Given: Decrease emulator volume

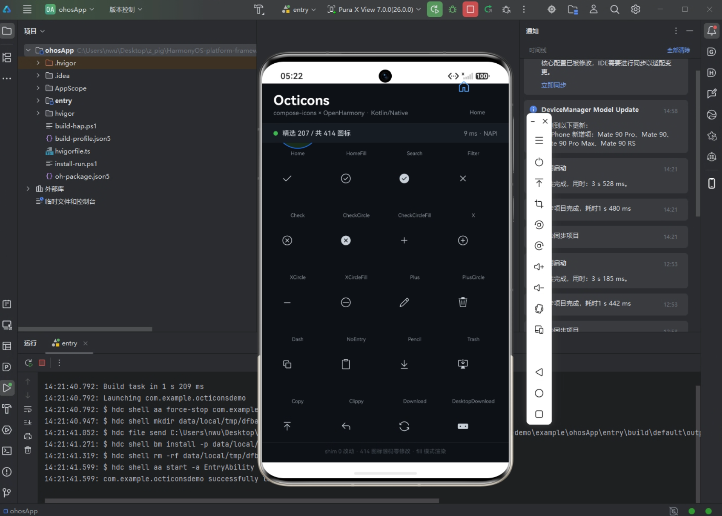Looking at the screenshot, I should (x=539, y=288).
